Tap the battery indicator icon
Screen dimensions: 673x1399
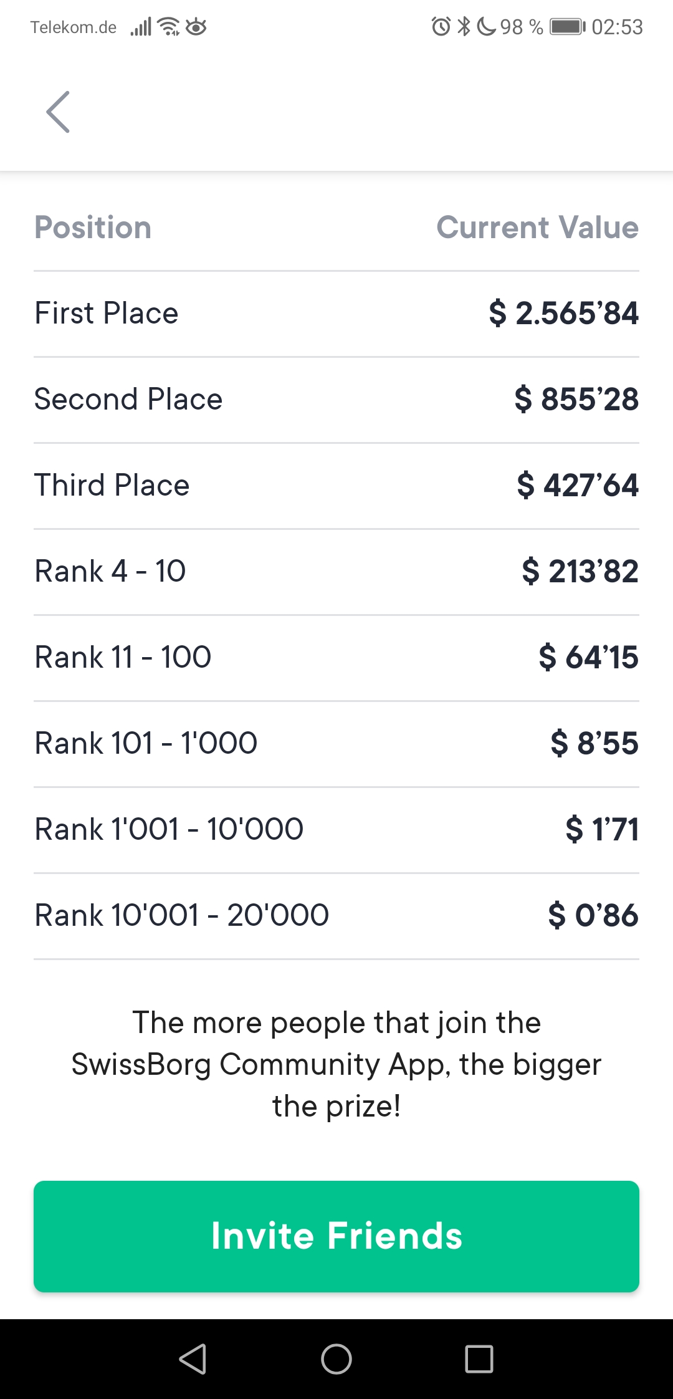pos(567,27)
